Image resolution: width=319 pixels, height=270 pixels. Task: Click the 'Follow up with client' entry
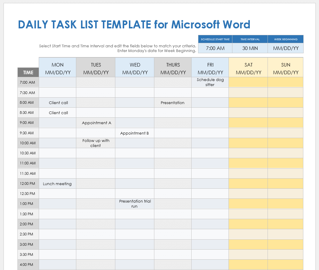(x=95, y=143)
